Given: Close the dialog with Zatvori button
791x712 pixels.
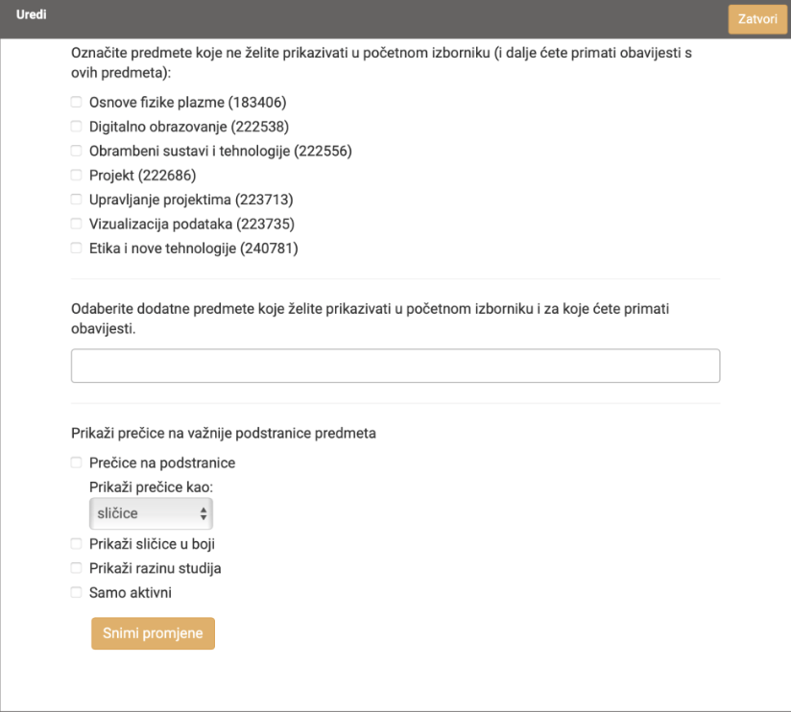Looking at the screenshot, I should click(757, 19).
